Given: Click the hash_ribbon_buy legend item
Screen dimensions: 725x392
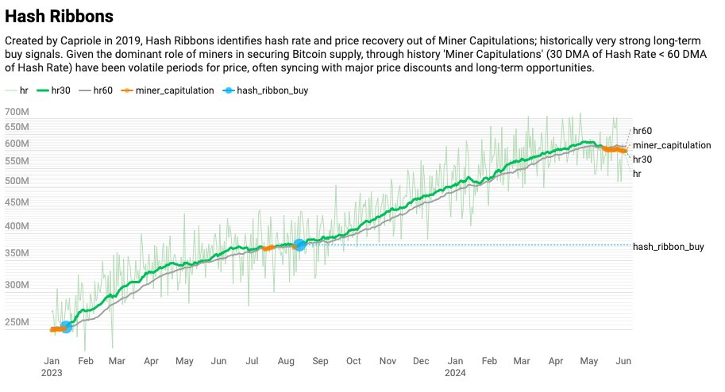Looking at the screenshot, I should [x=265, y=90].
